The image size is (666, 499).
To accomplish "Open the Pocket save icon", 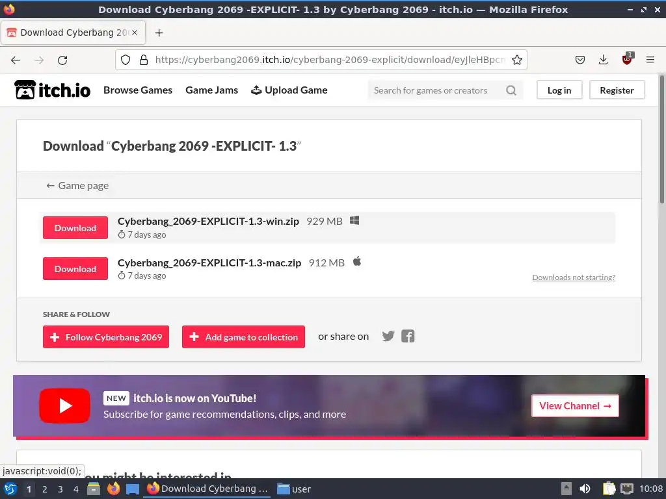I will pos(579,60).
